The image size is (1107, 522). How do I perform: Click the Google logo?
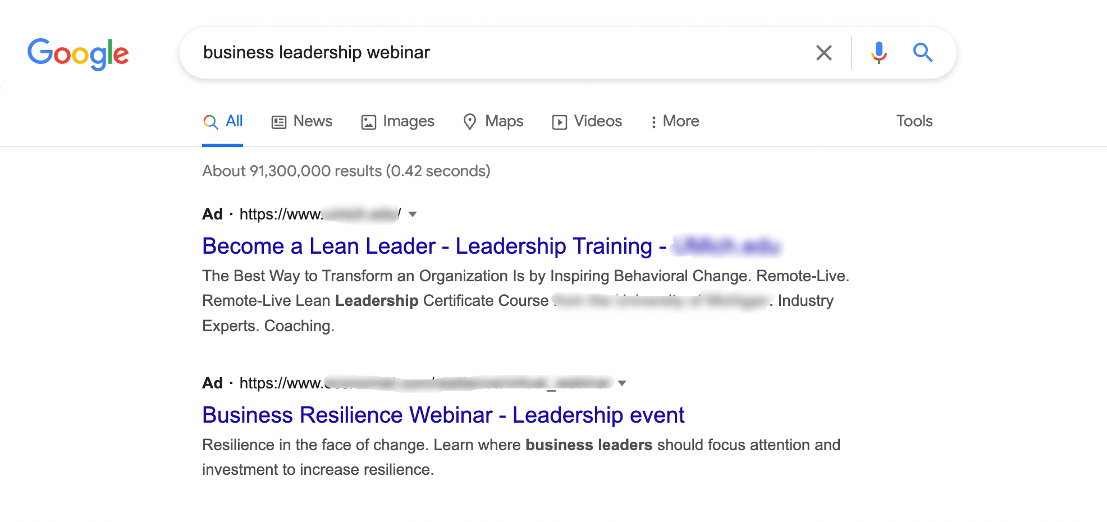tap(78, 54)
